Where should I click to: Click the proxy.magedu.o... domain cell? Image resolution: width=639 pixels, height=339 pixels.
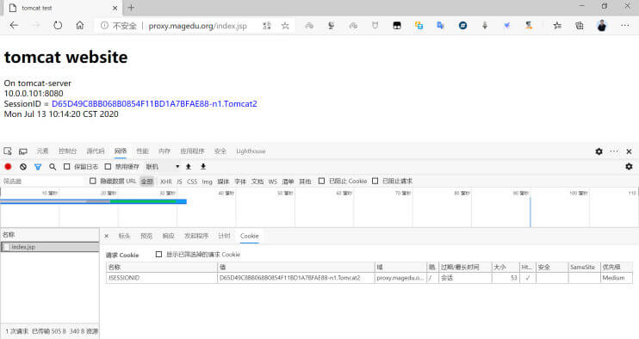coord(400,278)
